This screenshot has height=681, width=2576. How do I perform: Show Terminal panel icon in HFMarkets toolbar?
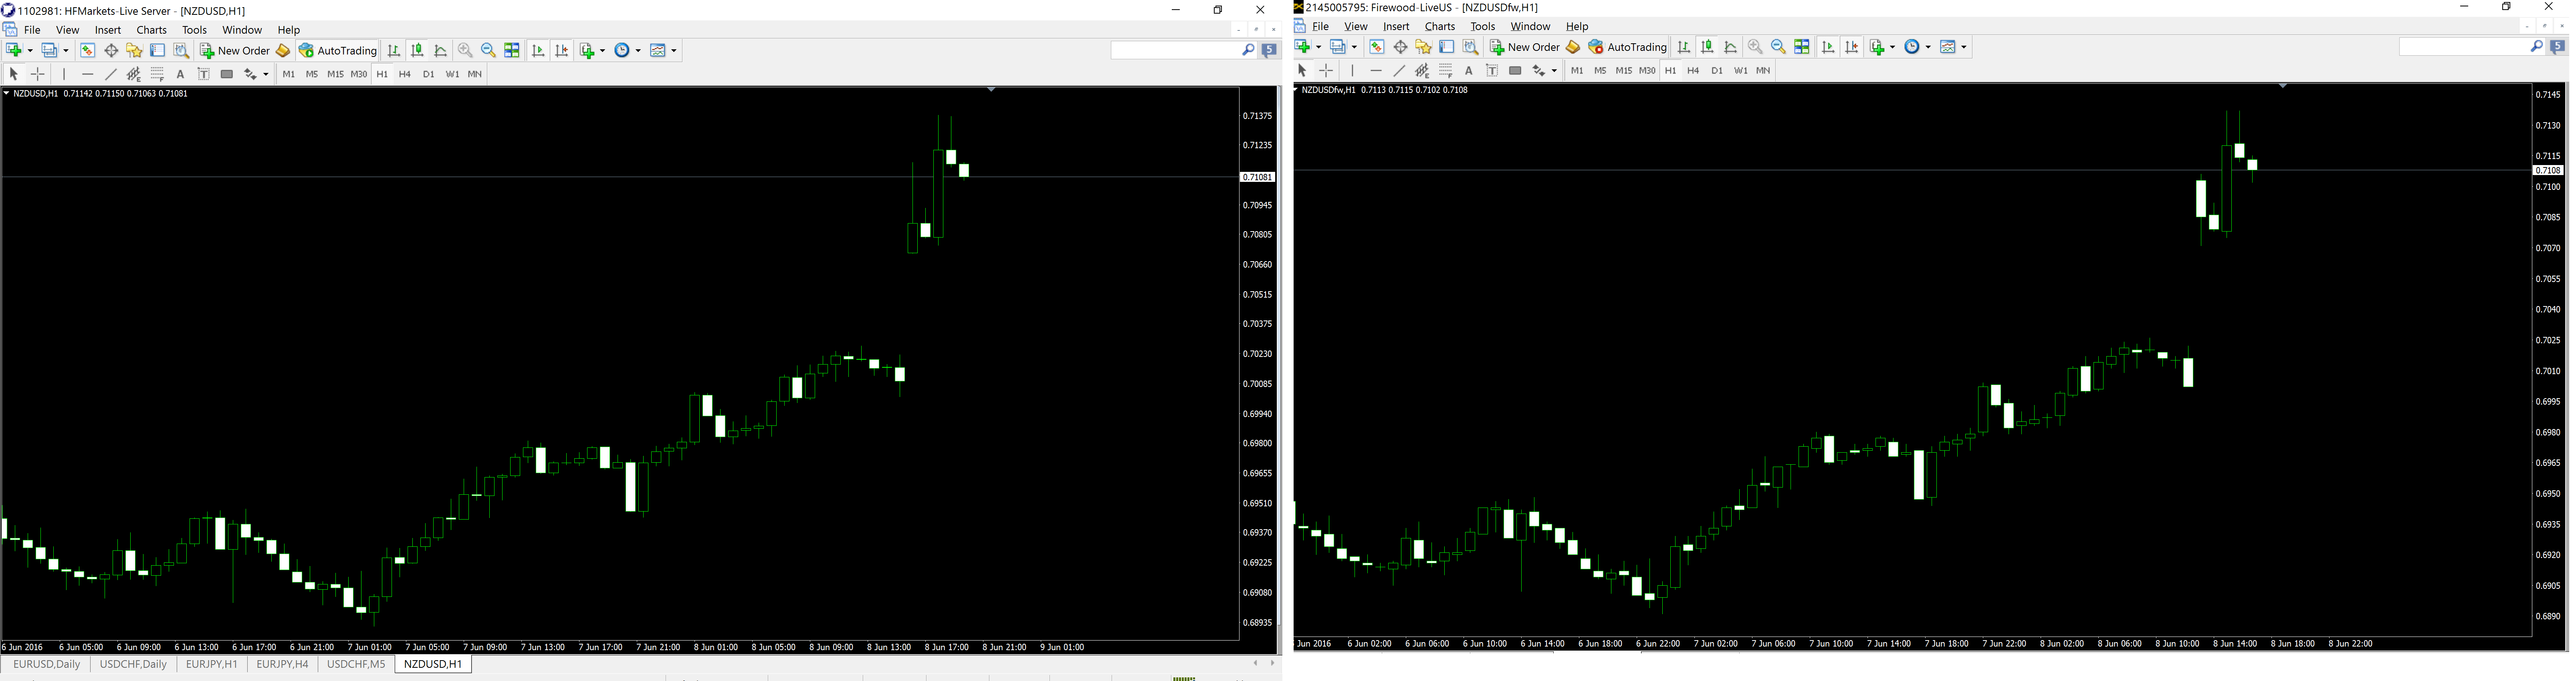[x=158, y=50]
